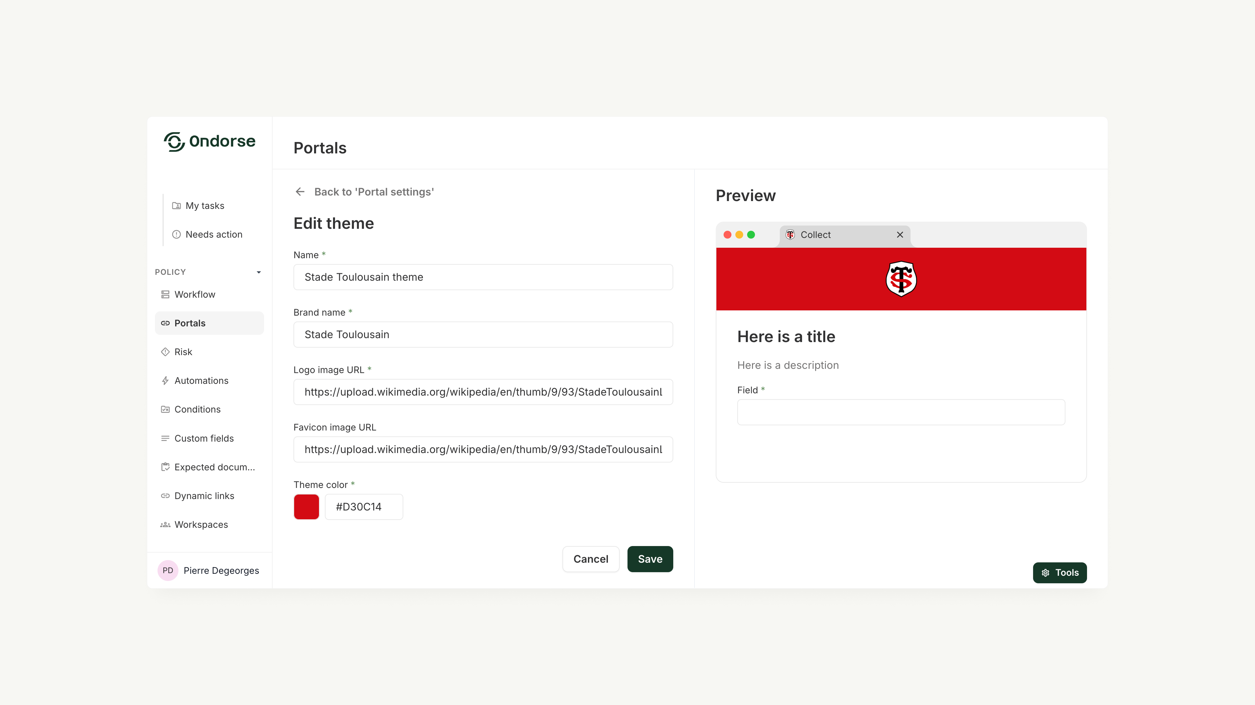Click the Workflow sidebar icon
This screenshot has width=1255, height=705.
(165, 294)
